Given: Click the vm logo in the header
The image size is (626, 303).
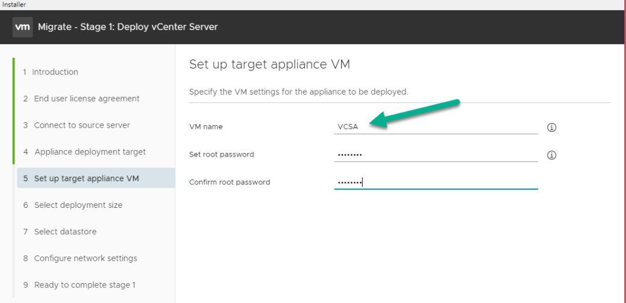Looking at the screenshot, I should point(22,27).
